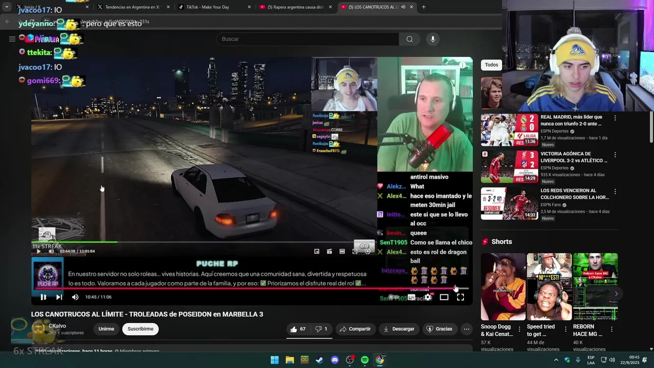Open VICTORIA AGÓNICA DE LIVERPOOL video thumbnail
654x368 pixels.
[509, 167]
